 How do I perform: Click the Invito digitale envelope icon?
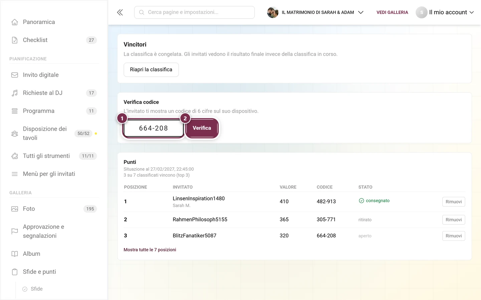(15, 75)
